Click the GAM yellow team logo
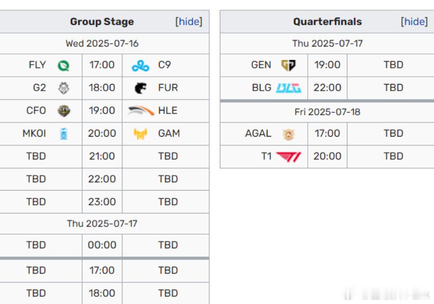Viewport: 434px width, 304px height. pos(140,134)
